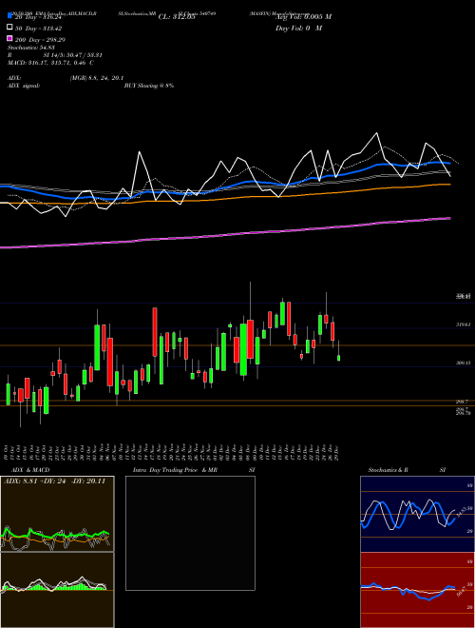Click the 'BUY Slowing @ 8%' signal text
475x628 pixels.
pyautogui.click(x=149, y=86)
